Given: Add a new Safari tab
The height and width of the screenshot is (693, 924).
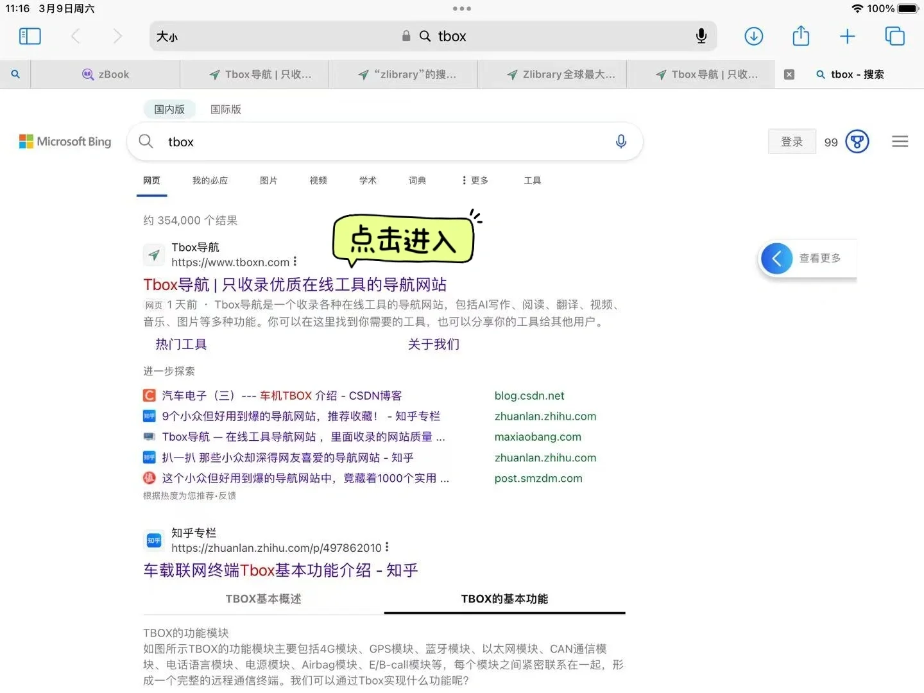Looking at the screenshot, I should click(x=848, y=36).
